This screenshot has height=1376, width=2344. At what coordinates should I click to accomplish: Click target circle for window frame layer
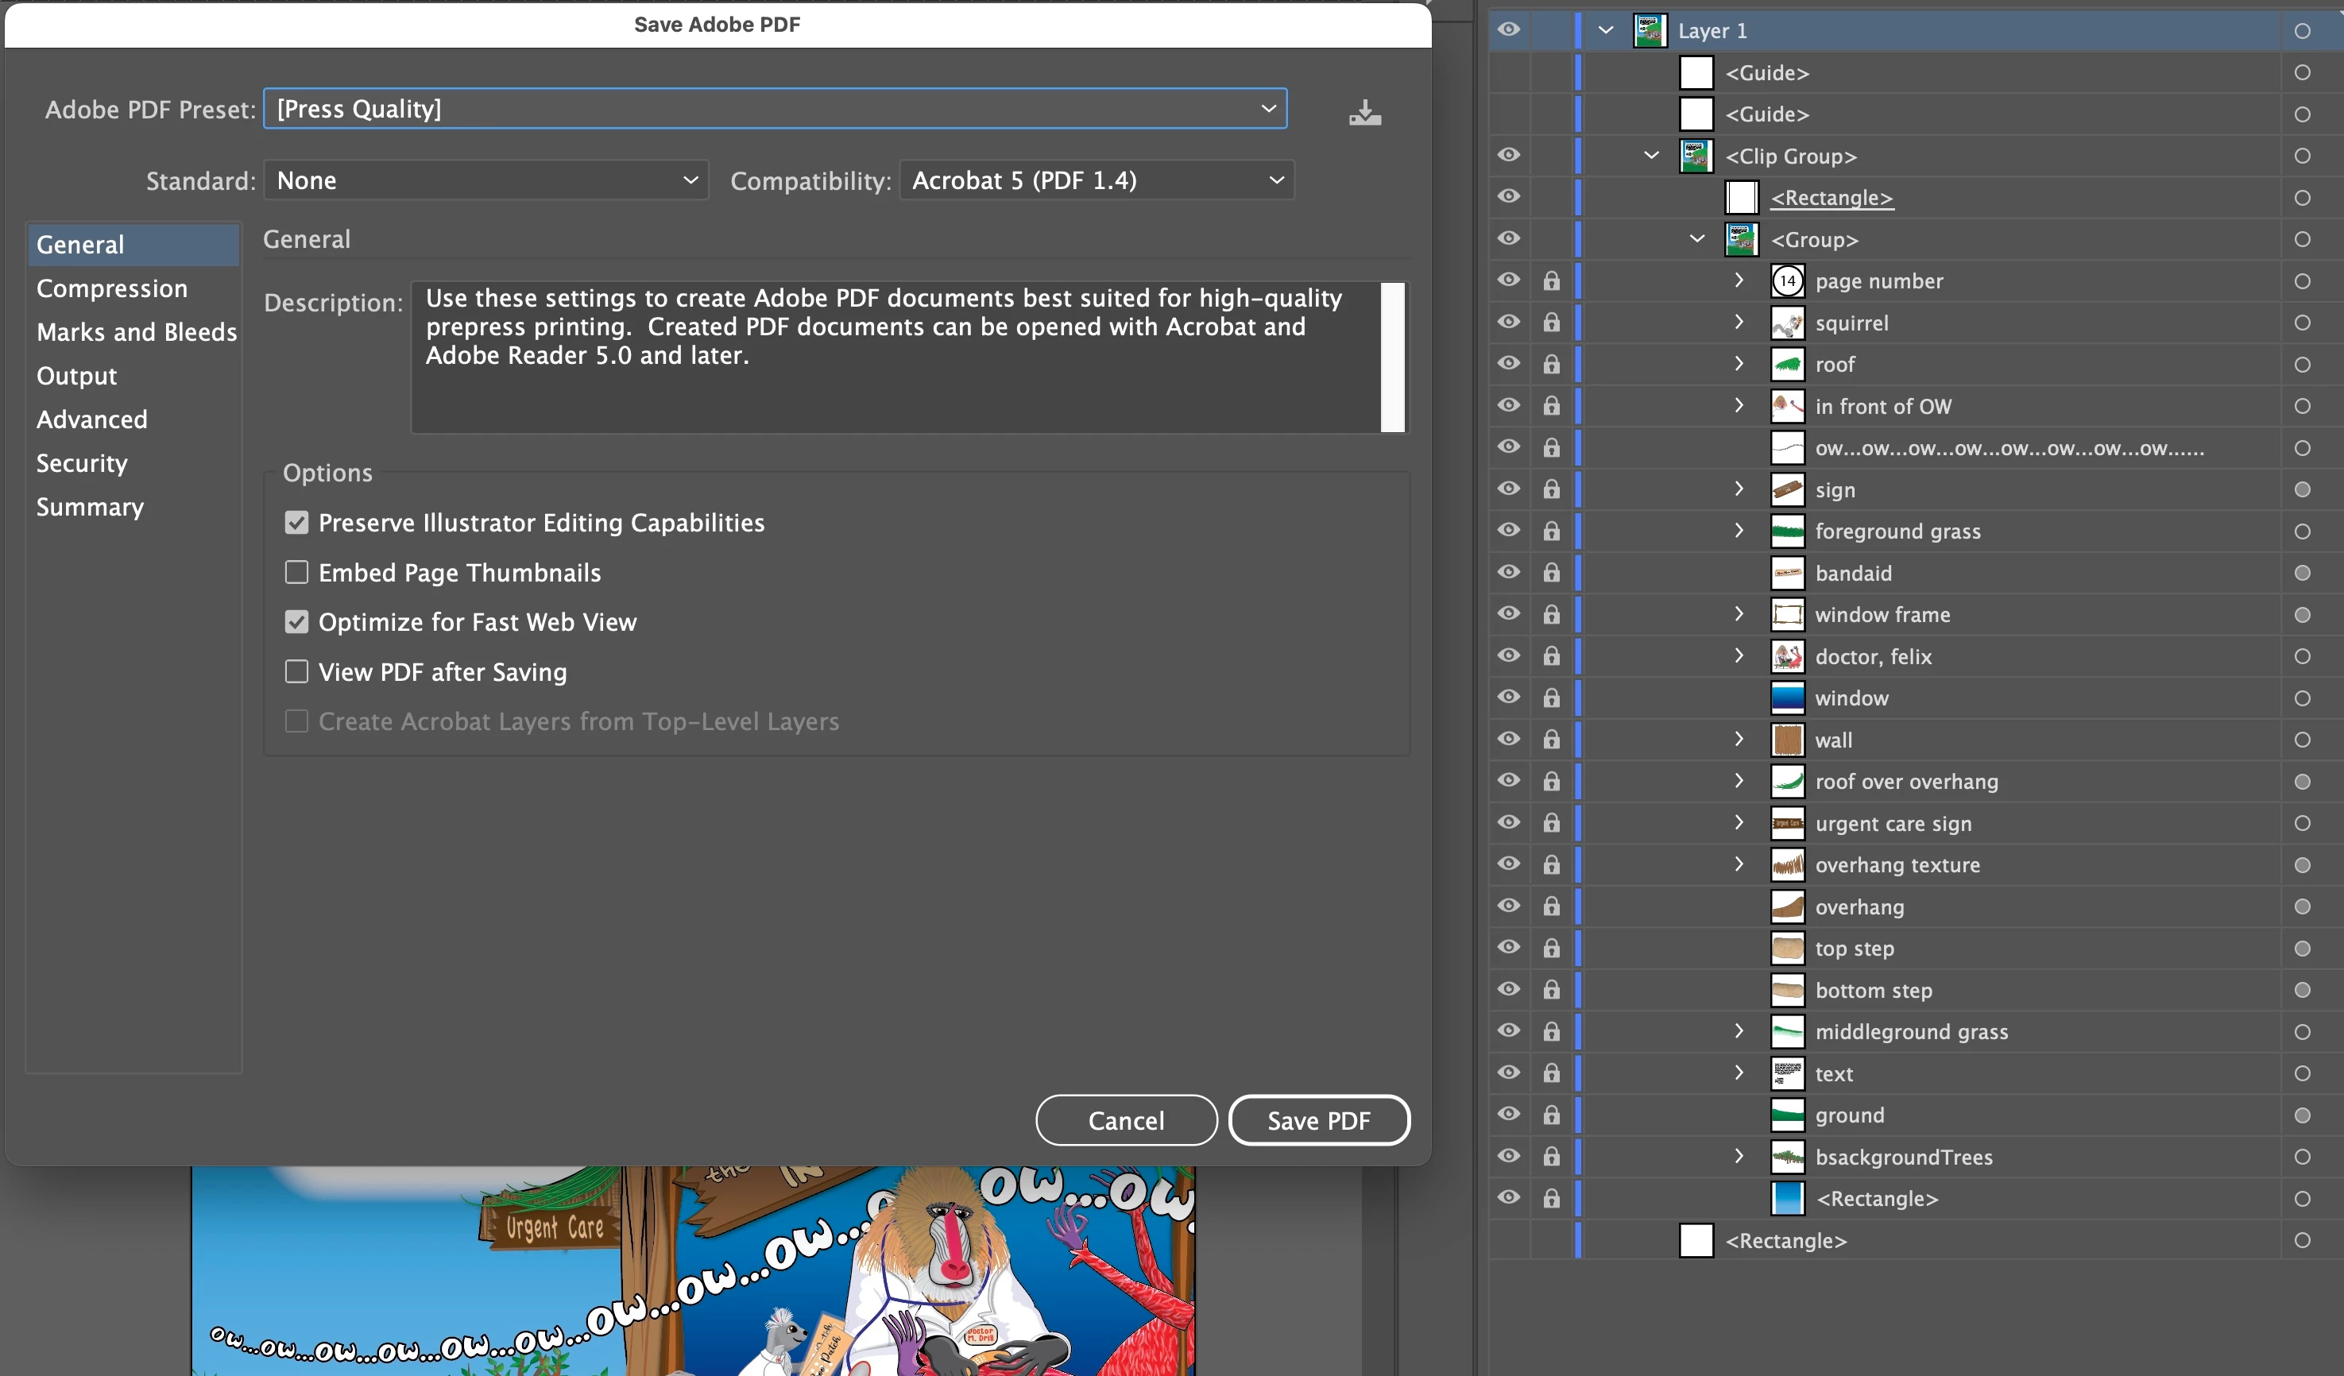click(x=2301, y=615)
